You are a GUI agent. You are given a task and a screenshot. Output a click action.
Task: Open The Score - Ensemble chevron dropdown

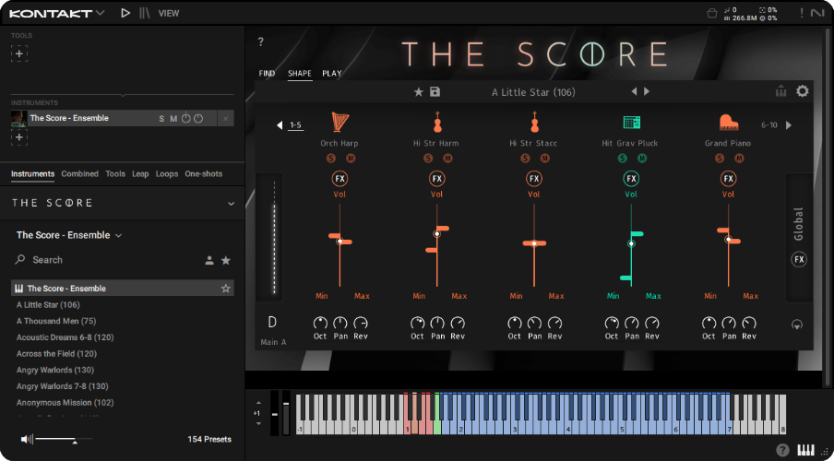[x=119, y=235]
